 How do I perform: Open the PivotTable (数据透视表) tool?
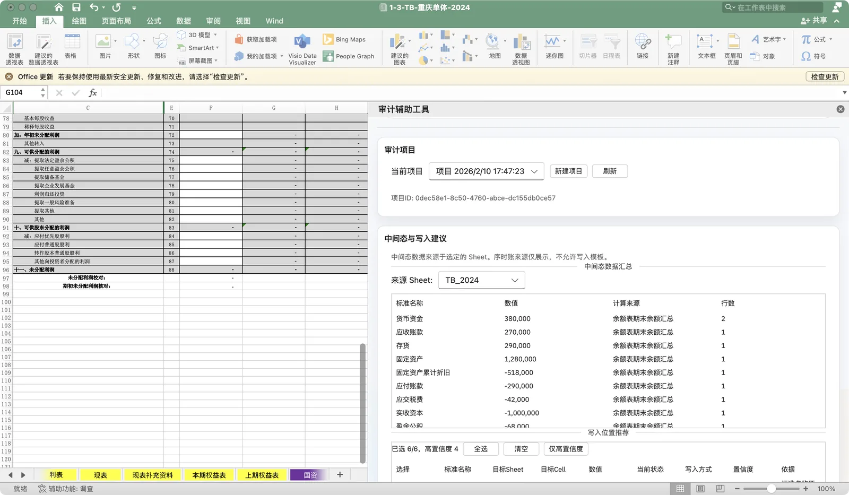(14, 48)
